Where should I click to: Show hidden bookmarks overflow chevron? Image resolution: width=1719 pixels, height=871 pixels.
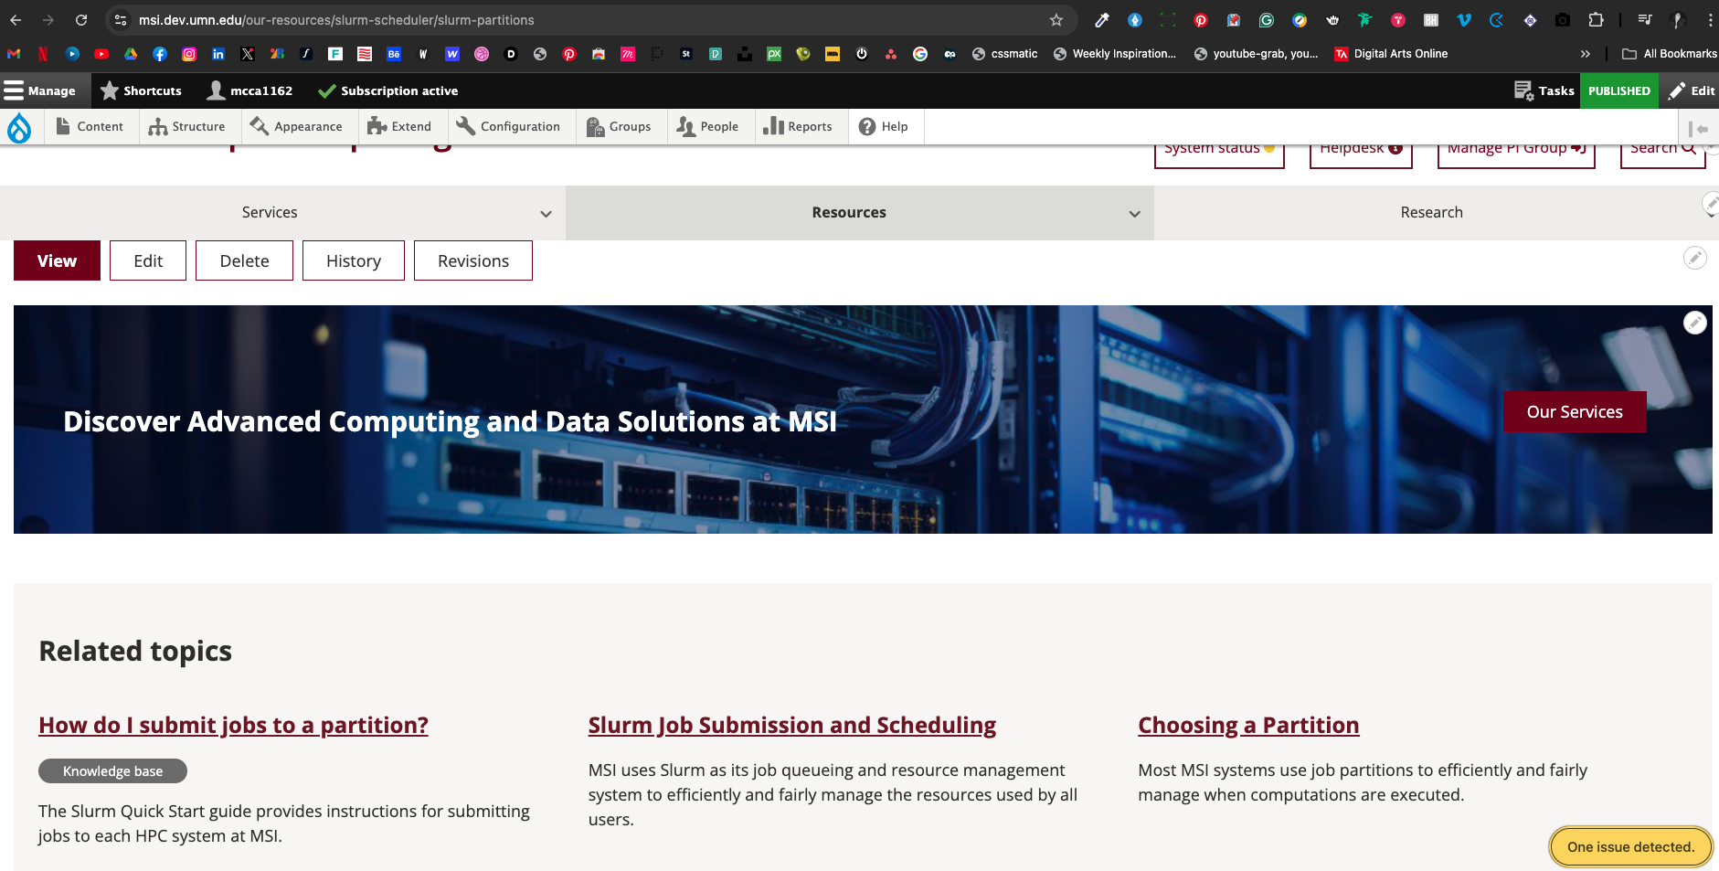coord(1585,54)
